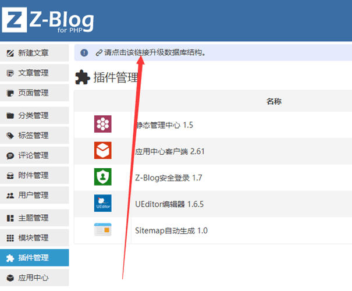Screen dimensions: 352x291
Task: Open 页面管理 in the sidebar
Action: pos(34,93)
